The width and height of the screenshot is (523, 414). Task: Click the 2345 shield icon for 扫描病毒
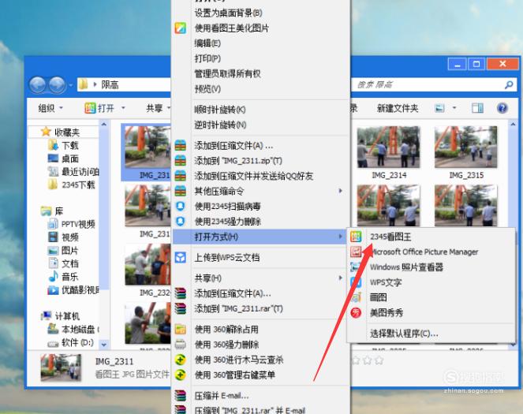181,207
